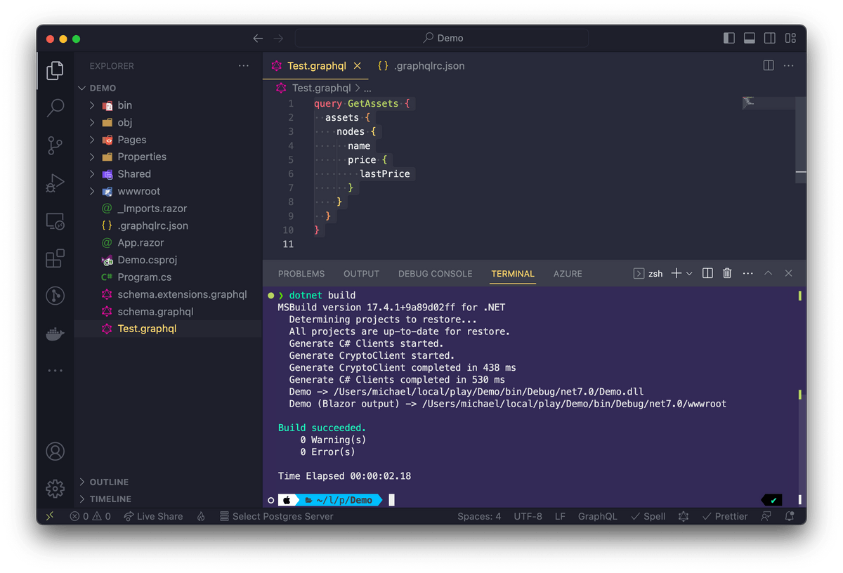Toggle the primary side bar layout button
This screenshot has height=573, width=843.
click(729, 38)
